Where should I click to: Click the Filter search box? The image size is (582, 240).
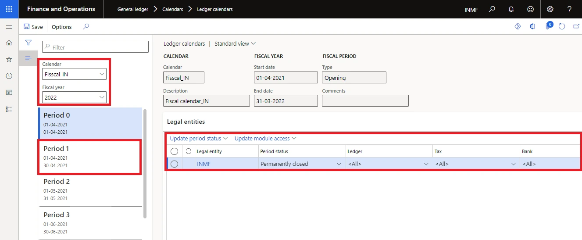point(96,47)
